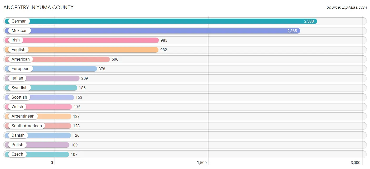Click the 126 value beside Danish

[x=76, y=135]
